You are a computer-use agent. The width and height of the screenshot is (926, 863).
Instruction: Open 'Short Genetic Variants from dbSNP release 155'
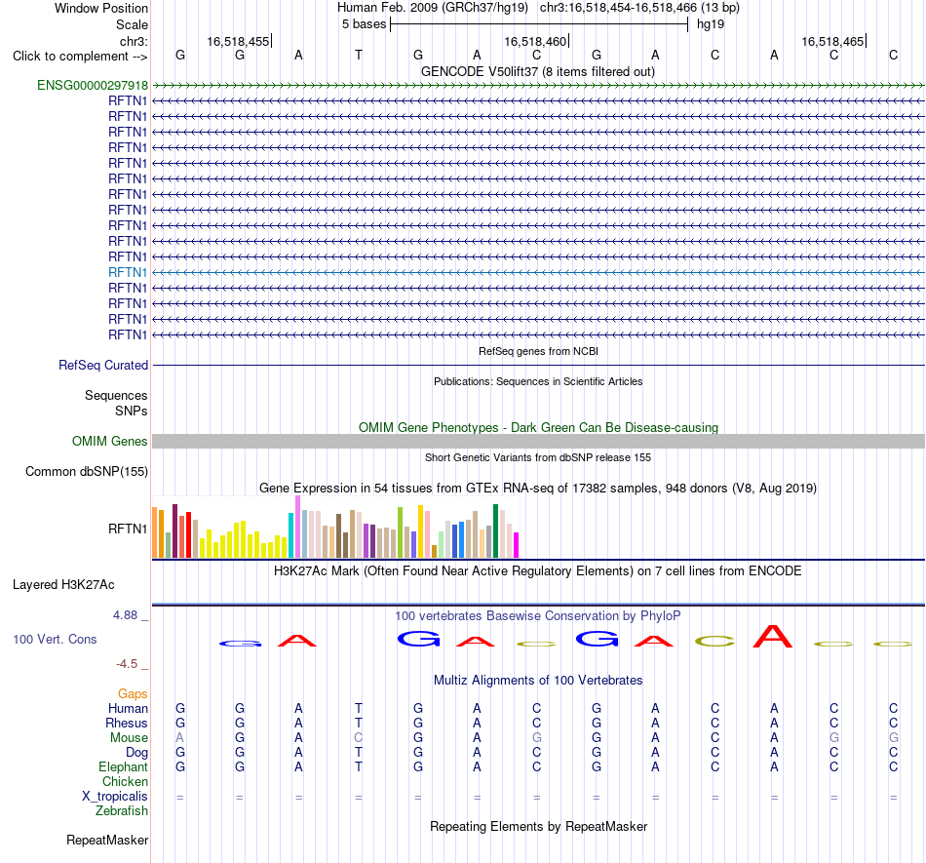point(538,457)
